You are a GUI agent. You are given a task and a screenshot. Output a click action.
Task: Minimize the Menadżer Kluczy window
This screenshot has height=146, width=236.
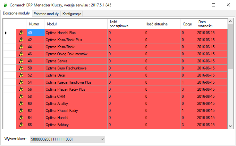[x=199, y=5]
